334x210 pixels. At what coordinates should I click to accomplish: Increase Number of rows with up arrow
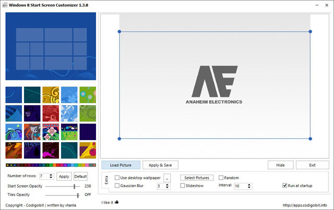[51, 175]
